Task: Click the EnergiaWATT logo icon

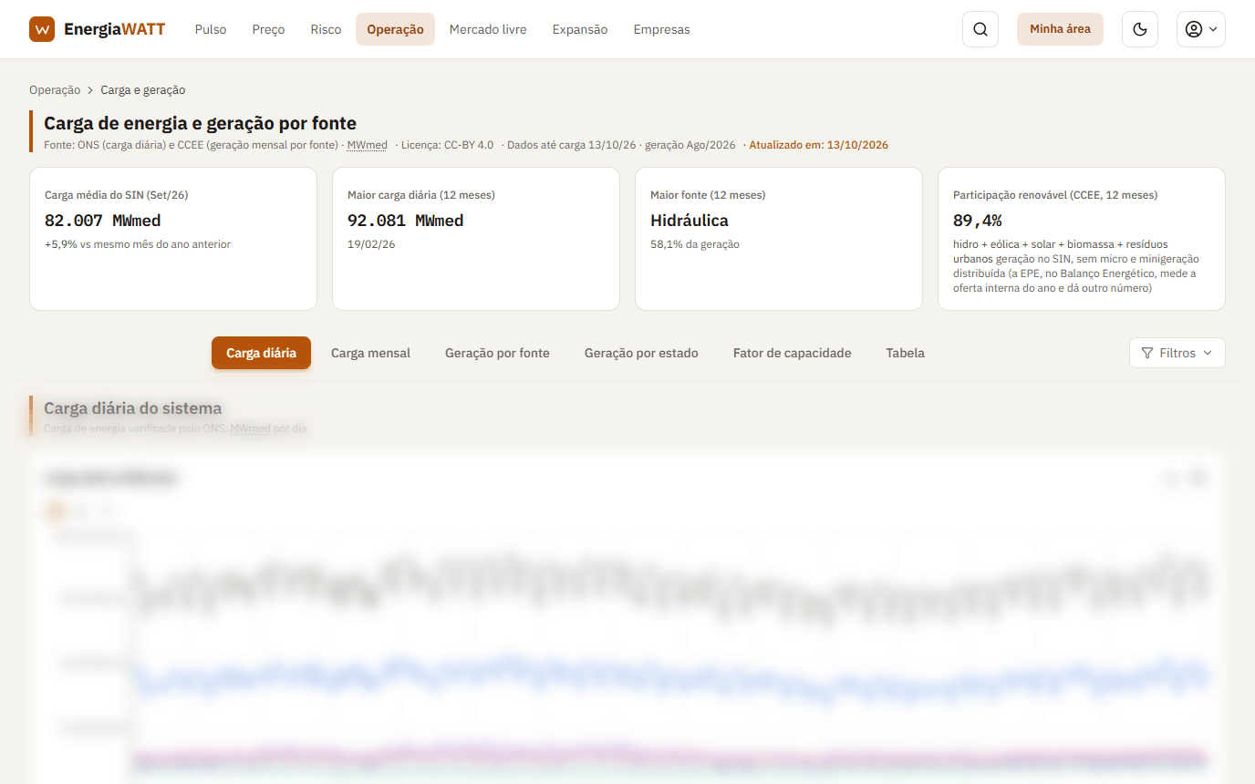Action: [x=42, y=29]
